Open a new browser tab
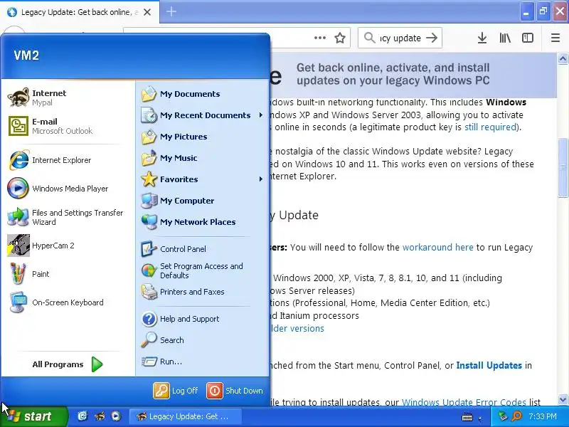 (x=171, y=11)
